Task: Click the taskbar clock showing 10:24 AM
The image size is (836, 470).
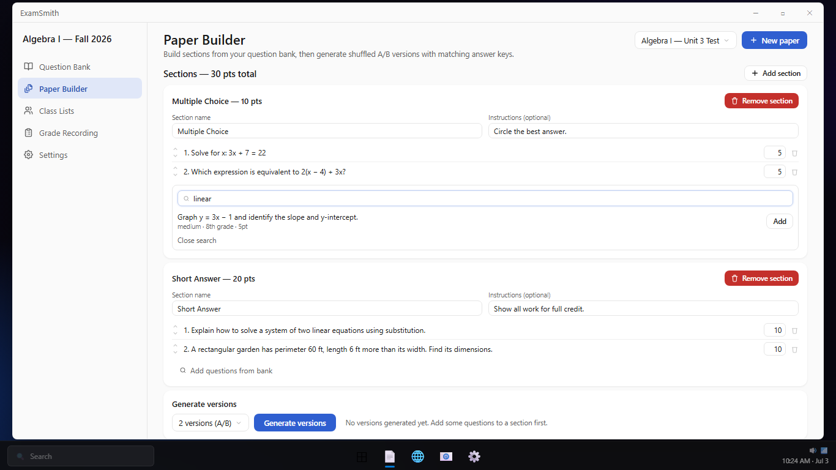Action: click(x=805, y=461)
